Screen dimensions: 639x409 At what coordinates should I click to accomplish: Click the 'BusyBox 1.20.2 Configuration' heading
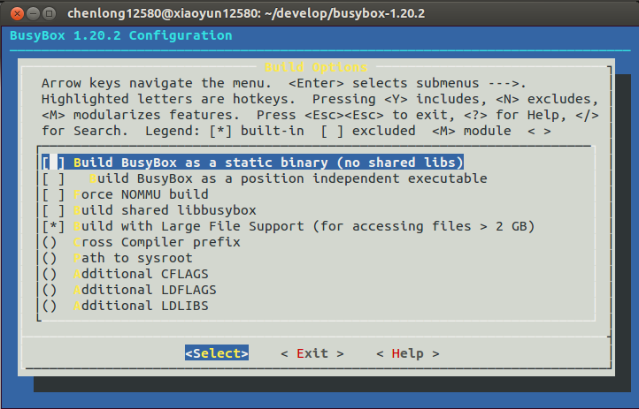click(x=121, y=35)
